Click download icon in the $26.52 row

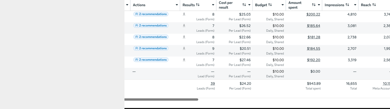184,26
